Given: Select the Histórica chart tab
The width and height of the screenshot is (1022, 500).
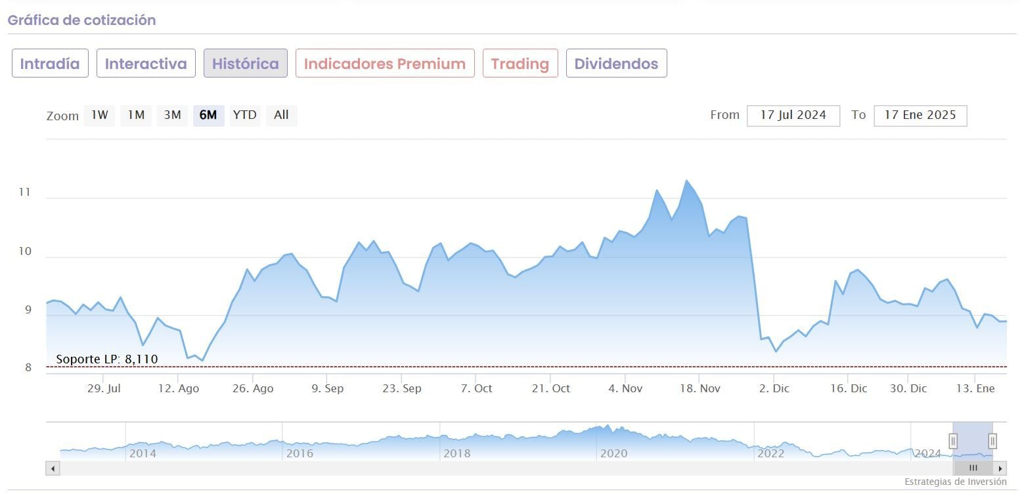Looking at the screenshot, I should pyautogui.click(x=246, y=64).
